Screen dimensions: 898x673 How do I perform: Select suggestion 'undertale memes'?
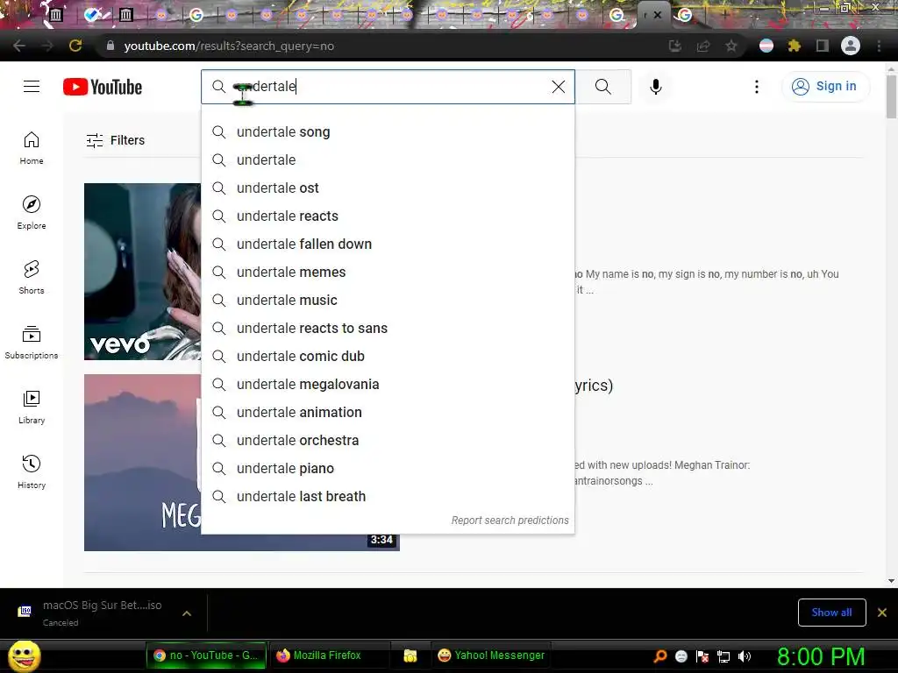click(388, 273)
